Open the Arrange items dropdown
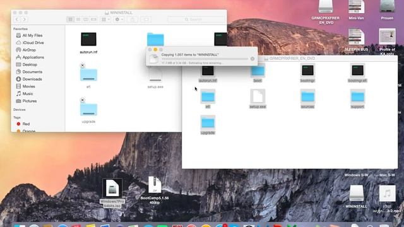 pos(105,20)
